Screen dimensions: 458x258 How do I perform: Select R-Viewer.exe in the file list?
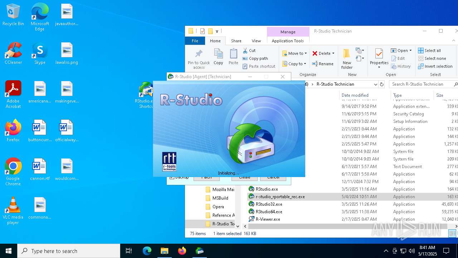(268, 219)
